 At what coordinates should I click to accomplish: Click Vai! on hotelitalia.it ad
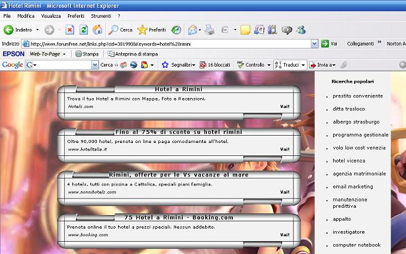click(x=284, y=149)
